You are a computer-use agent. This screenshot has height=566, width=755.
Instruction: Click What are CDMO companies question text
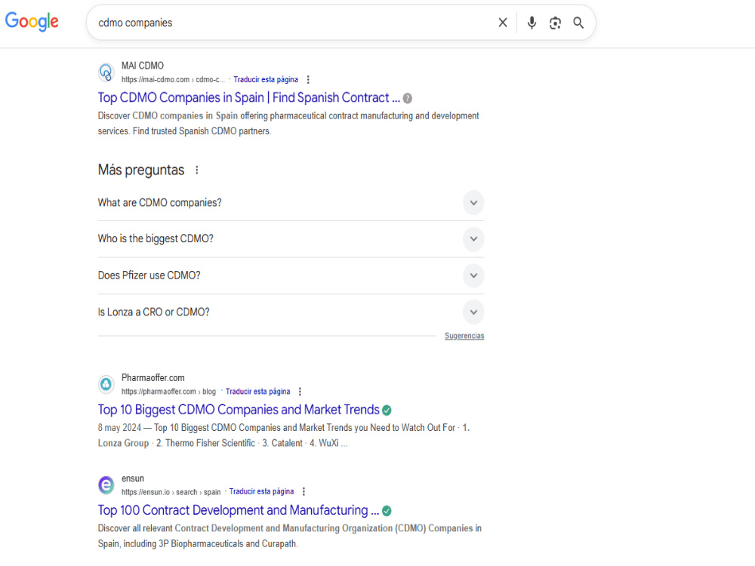tap(160, 202)
